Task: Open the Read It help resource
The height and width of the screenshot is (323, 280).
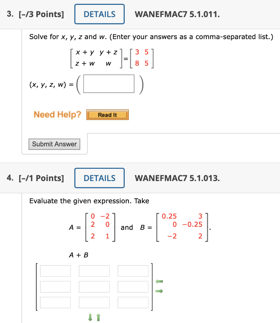Action: [107, 115]
